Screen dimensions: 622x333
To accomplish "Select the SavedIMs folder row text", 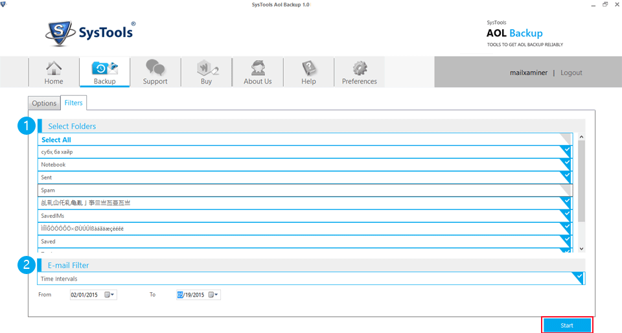I will (x=52, y=216).
